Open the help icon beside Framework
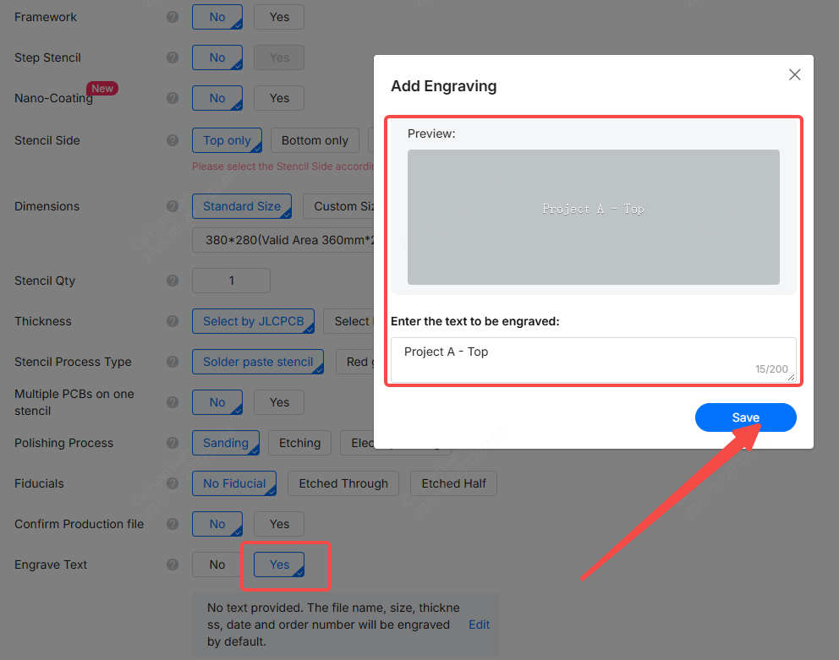Viewport: 839px width, 660px height. [173, 17]
